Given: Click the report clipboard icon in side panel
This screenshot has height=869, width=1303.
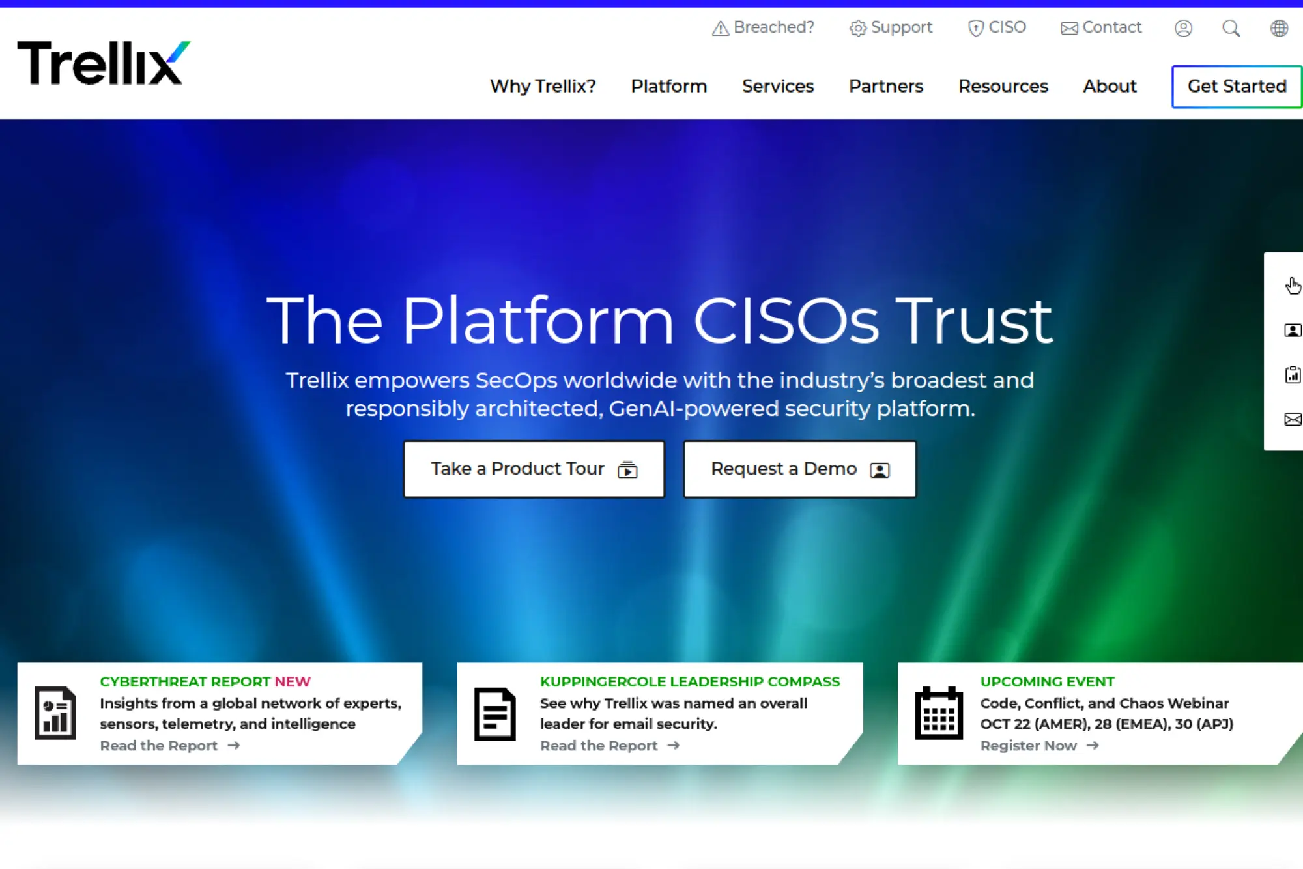Looking at the screenshot, I should tap(1293, 375).
